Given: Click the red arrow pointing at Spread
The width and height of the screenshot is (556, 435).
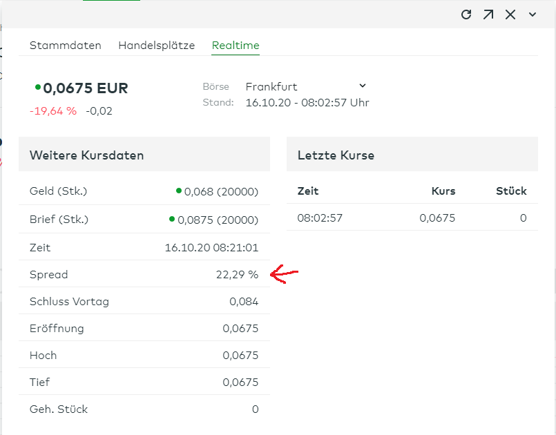Looking at the screenshot, I should point(283,273).
